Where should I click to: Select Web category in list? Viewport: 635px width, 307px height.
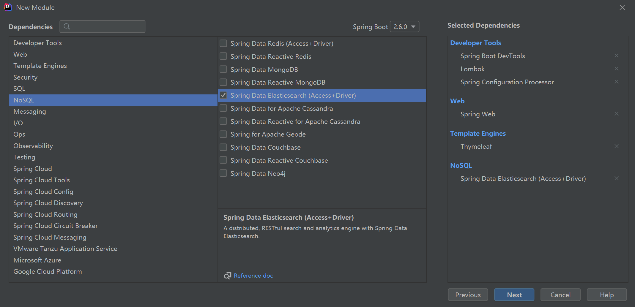(x=113, y=54)
